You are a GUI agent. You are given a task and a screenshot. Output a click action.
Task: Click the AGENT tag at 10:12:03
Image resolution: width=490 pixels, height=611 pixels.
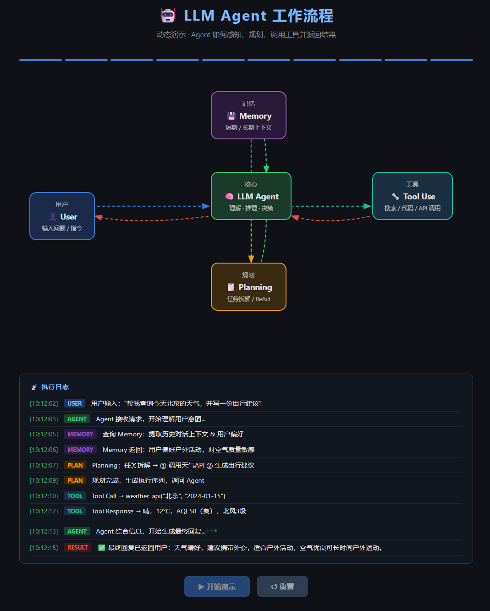tap(77, 419)
